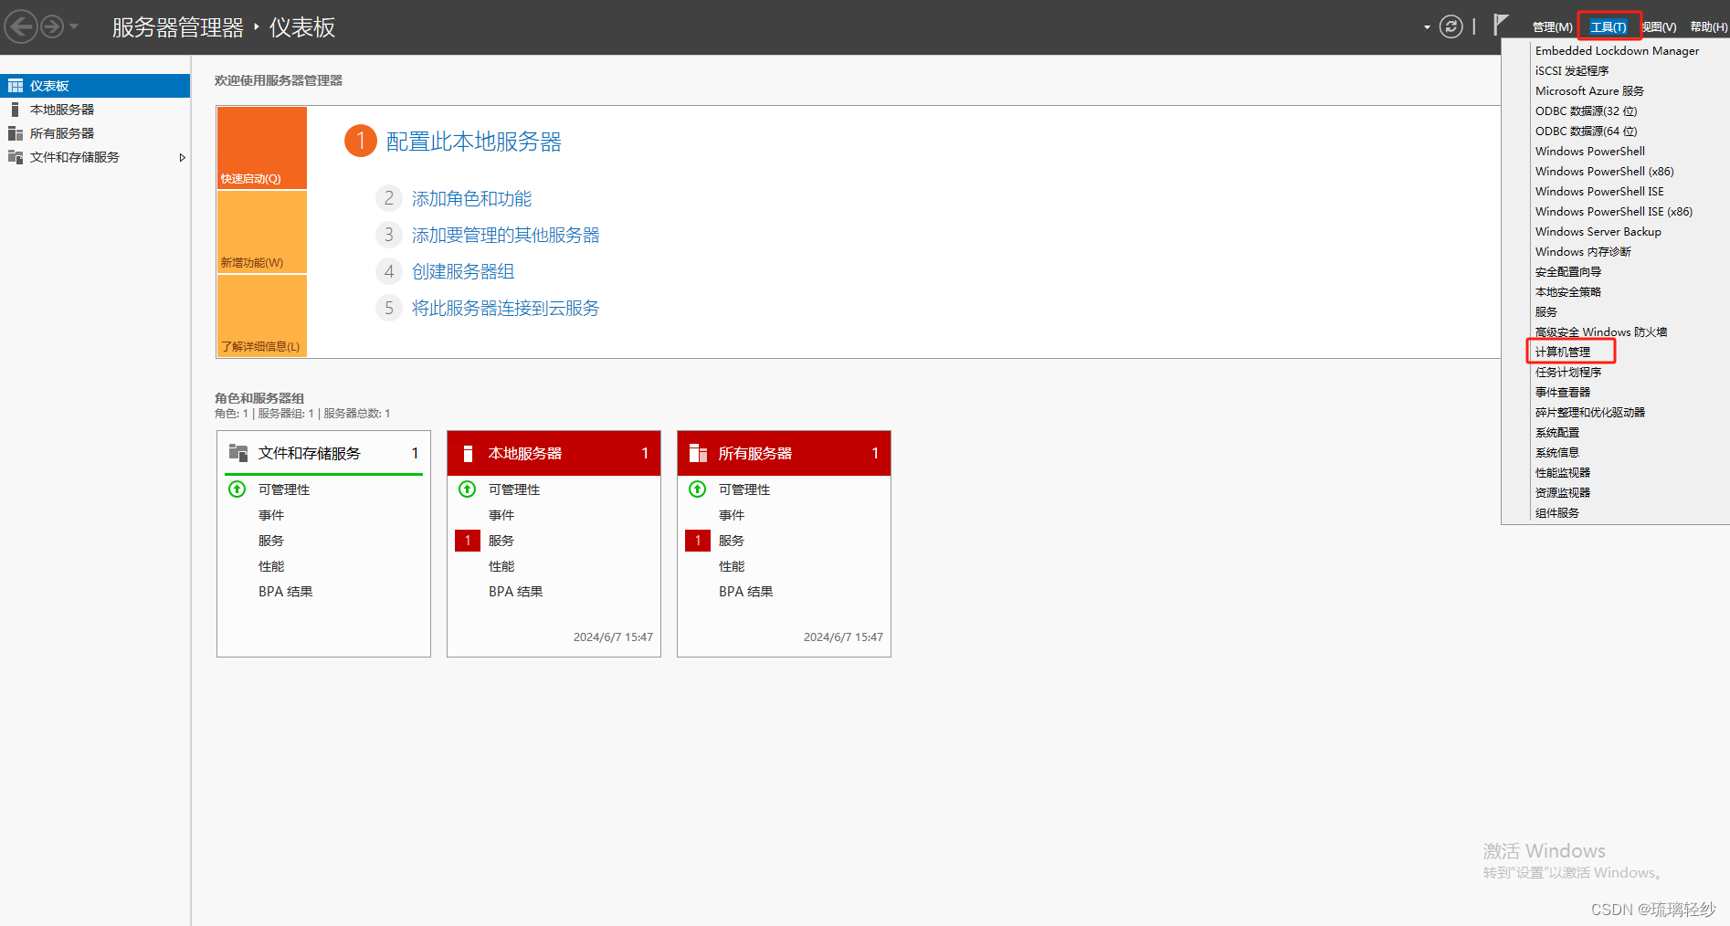Choose ODBC 数据源(64 位) menu entry
The width and height of the screenshot is (1730, 926).
[x=1586, y=132]
